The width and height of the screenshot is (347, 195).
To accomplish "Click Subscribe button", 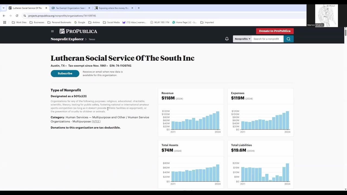I will click(65, 73).
